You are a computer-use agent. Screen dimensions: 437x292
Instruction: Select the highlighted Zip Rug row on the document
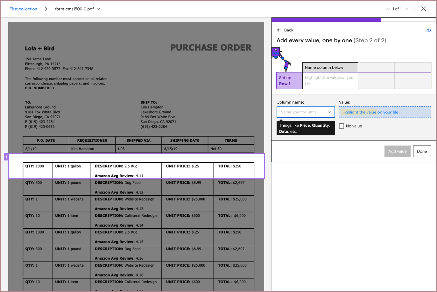pyautogui.click(x=136, y=166)
